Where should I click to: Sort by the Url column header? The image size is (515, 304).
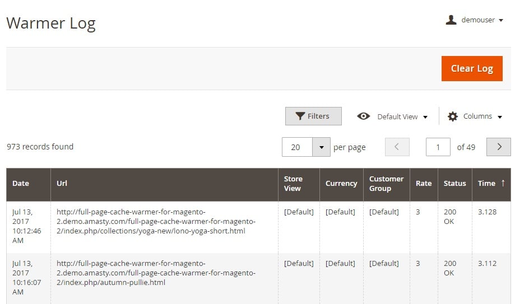click(x=164, y=185)
